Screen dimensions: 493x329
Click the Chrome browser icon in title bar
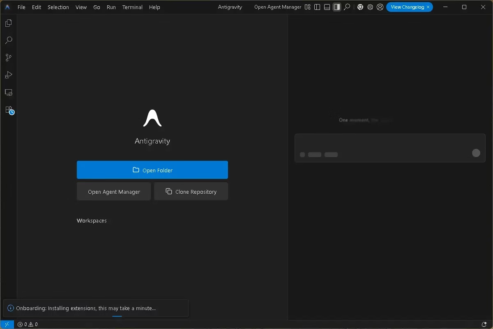(x=360, y=7)
